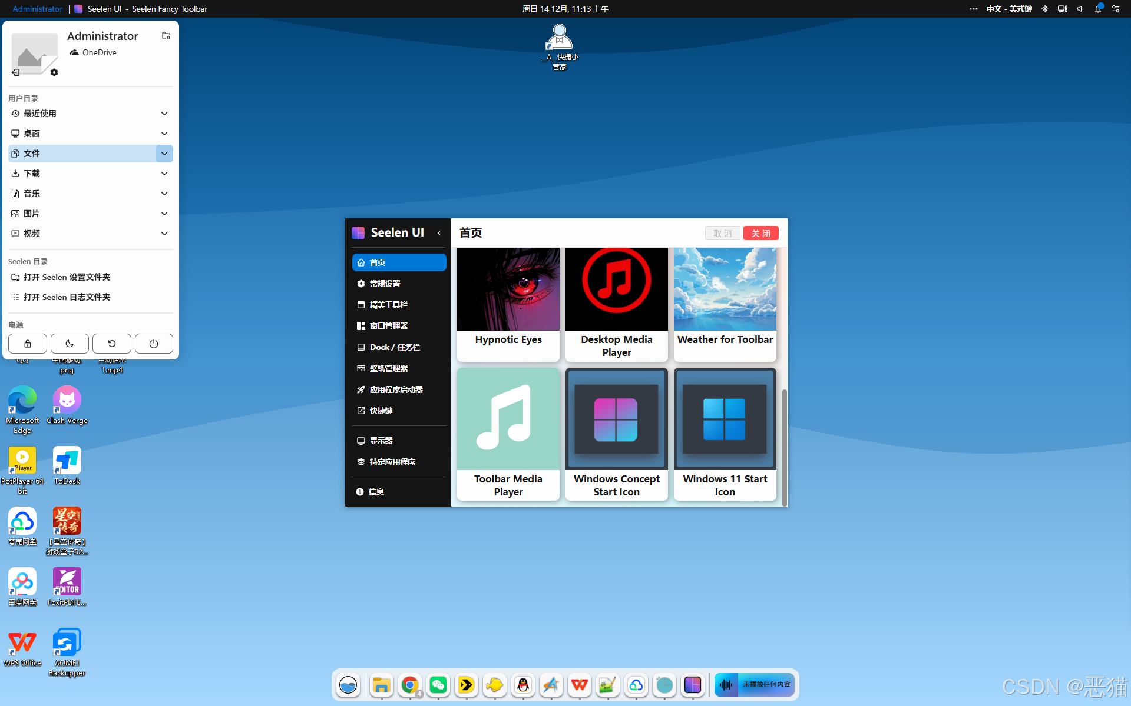Image resolution: width=1131 pixels, height=706 pixels.
Task: Click notification bell in top toolbar
Action: 1098,9
